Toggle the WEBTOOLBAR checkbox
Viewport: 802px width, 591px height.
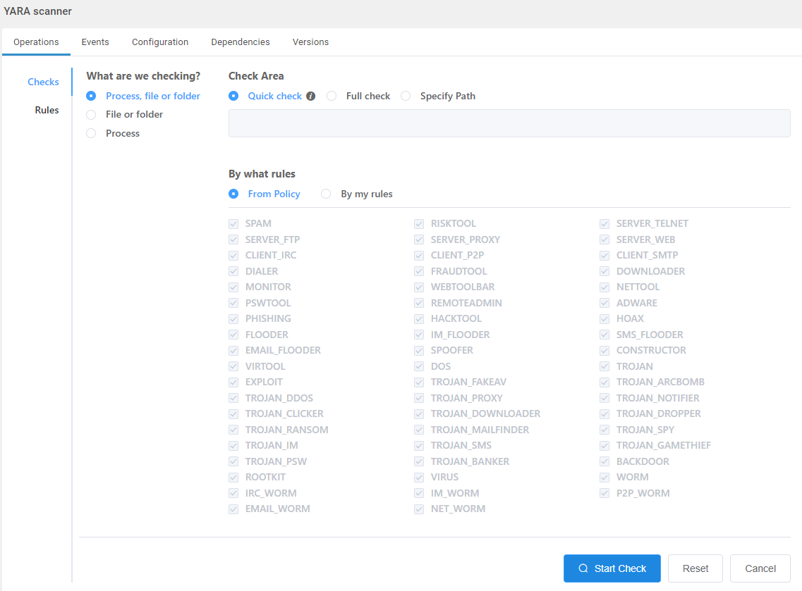coord(419,287)
